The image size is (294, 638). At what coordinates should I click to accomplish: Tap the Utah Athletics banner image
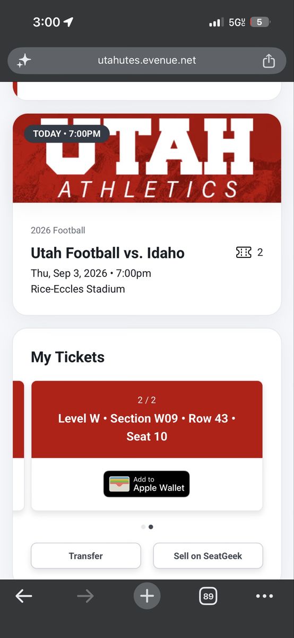[x=147, y=158]
